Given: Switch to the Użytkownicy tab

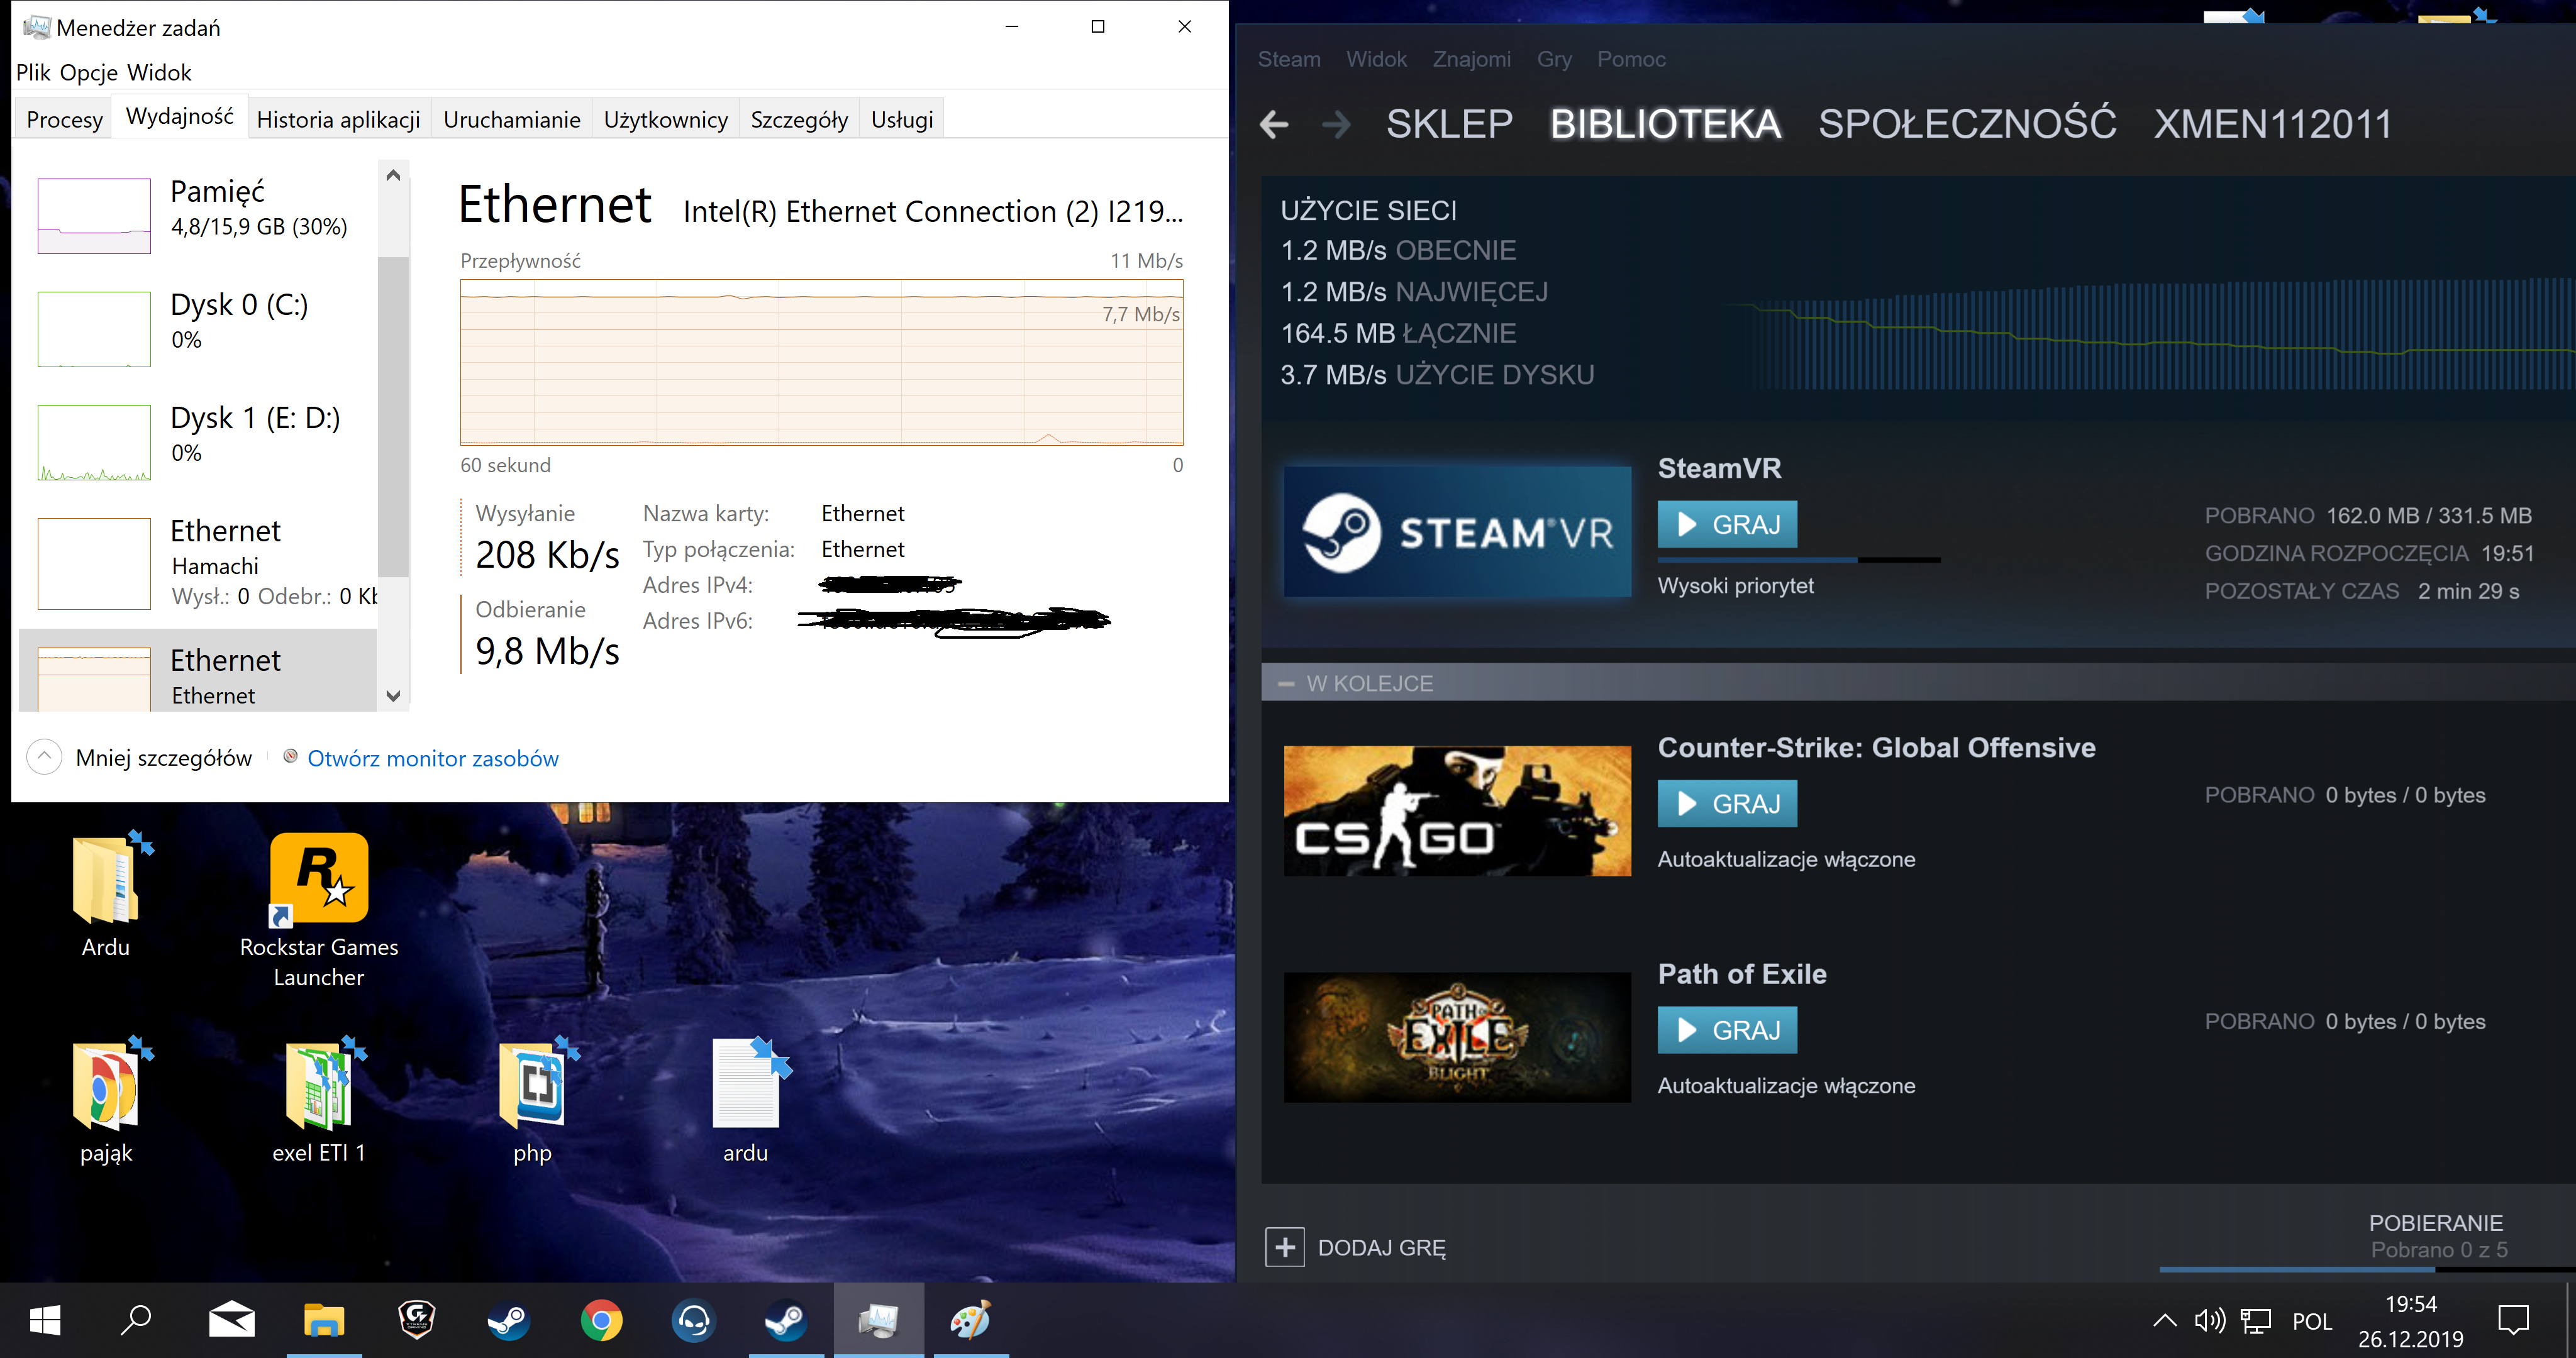Looking at the screenshot, I should pos(665,119).
